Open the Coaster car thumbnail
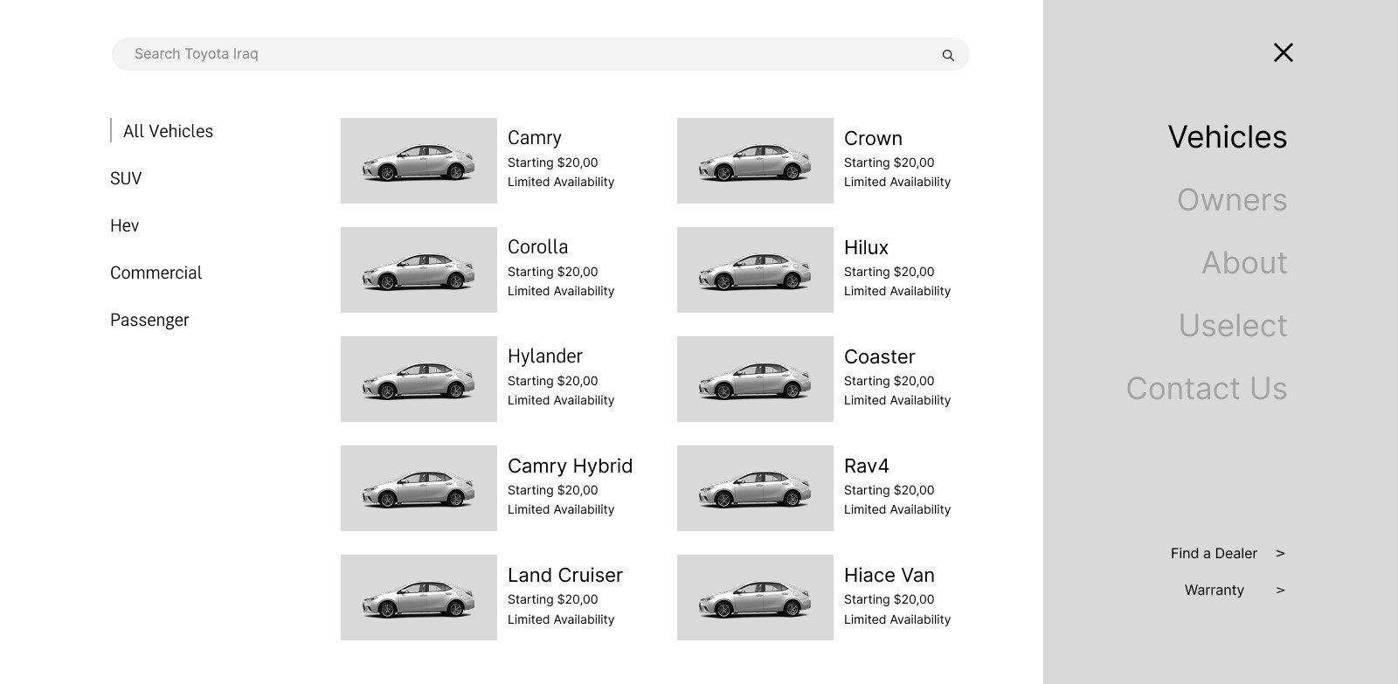Viewport: 1398px width, 684px height. (755, 379)
